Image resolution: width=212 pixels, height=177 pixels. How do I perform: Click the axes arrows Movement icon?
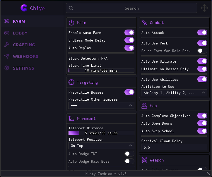click(x=71, y=118)
